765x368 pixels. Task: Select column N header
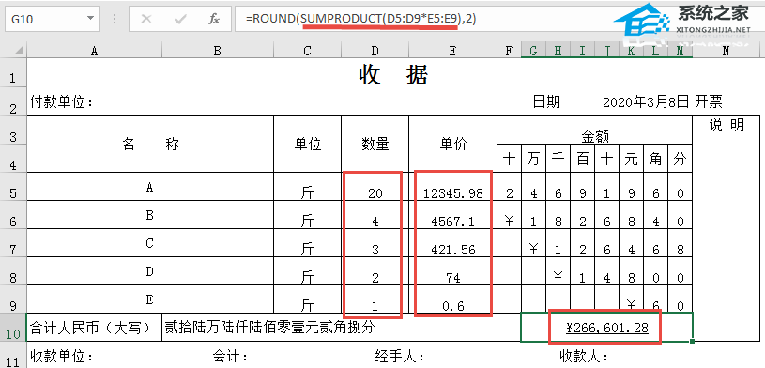pyautogui.click(x=726, y=51)
